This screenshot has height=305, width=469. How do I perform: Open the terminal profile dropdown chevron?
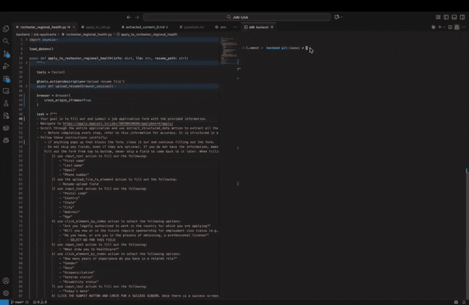(x=444, y=27)
